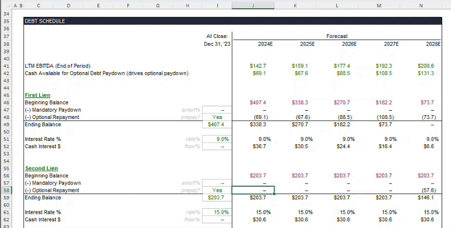Select First Lien prepay 'Yes' cell
The width and height of the screenshot is (451, 228).
pyautogui.click(x=217, y=117)
